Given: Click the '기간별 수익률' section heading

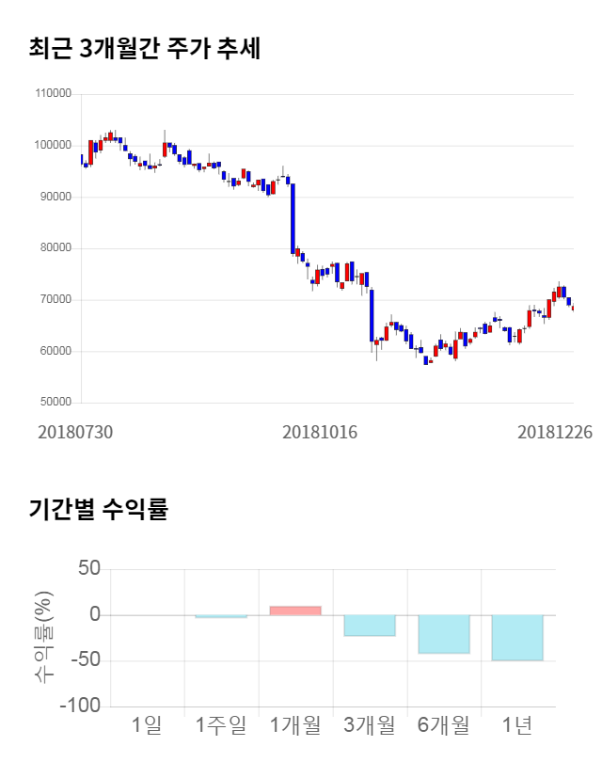Looking at the screenshot, I should pos(98,511).
